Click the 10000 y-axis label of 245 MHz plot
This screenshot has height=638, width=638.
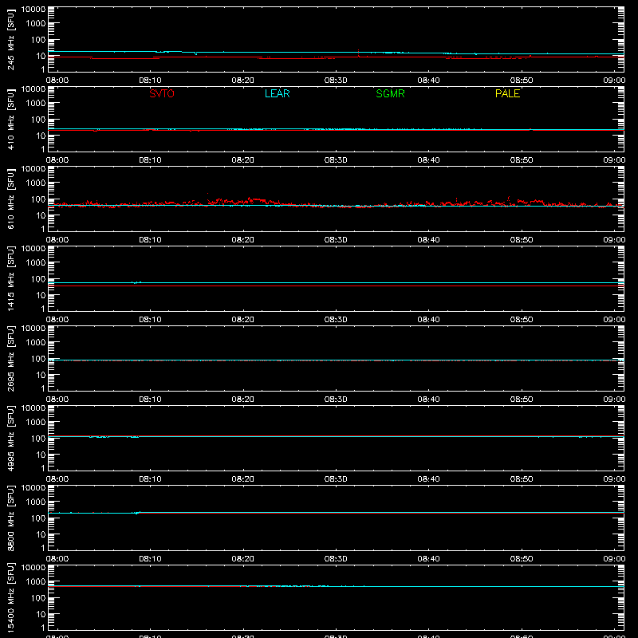point(33,10)
